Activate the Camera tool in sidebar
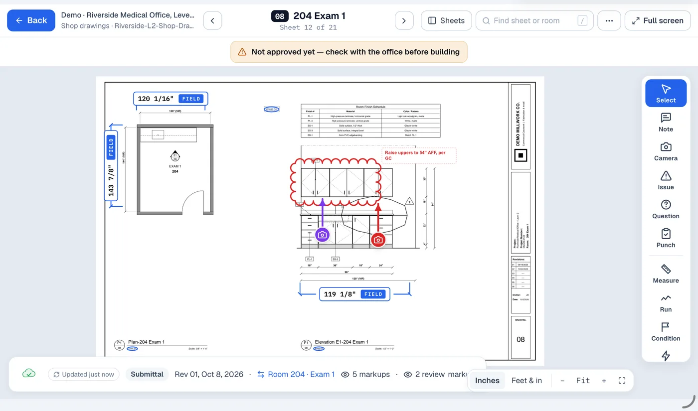 666,151
